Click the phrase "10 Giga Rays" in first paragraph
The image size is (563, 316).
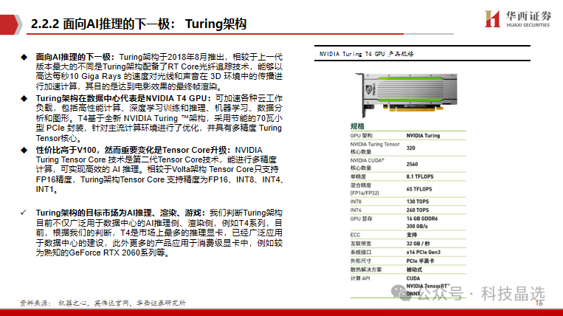click(x=95, y=77)
